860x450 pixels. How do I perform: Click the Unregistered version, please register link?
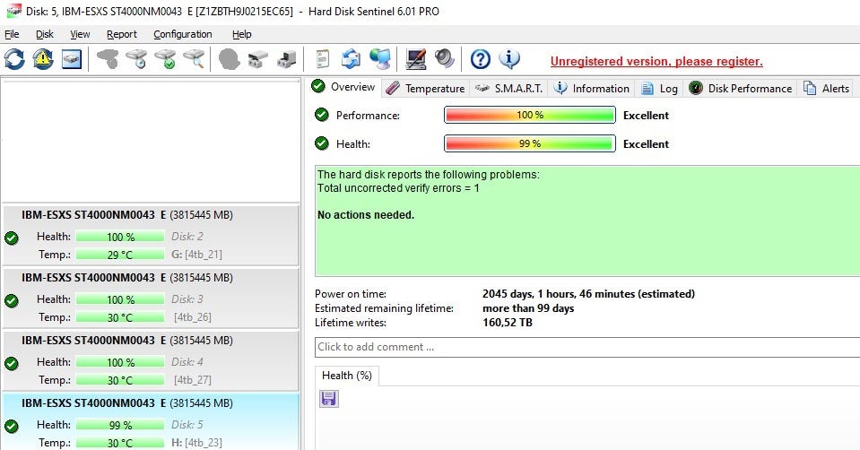656,61
